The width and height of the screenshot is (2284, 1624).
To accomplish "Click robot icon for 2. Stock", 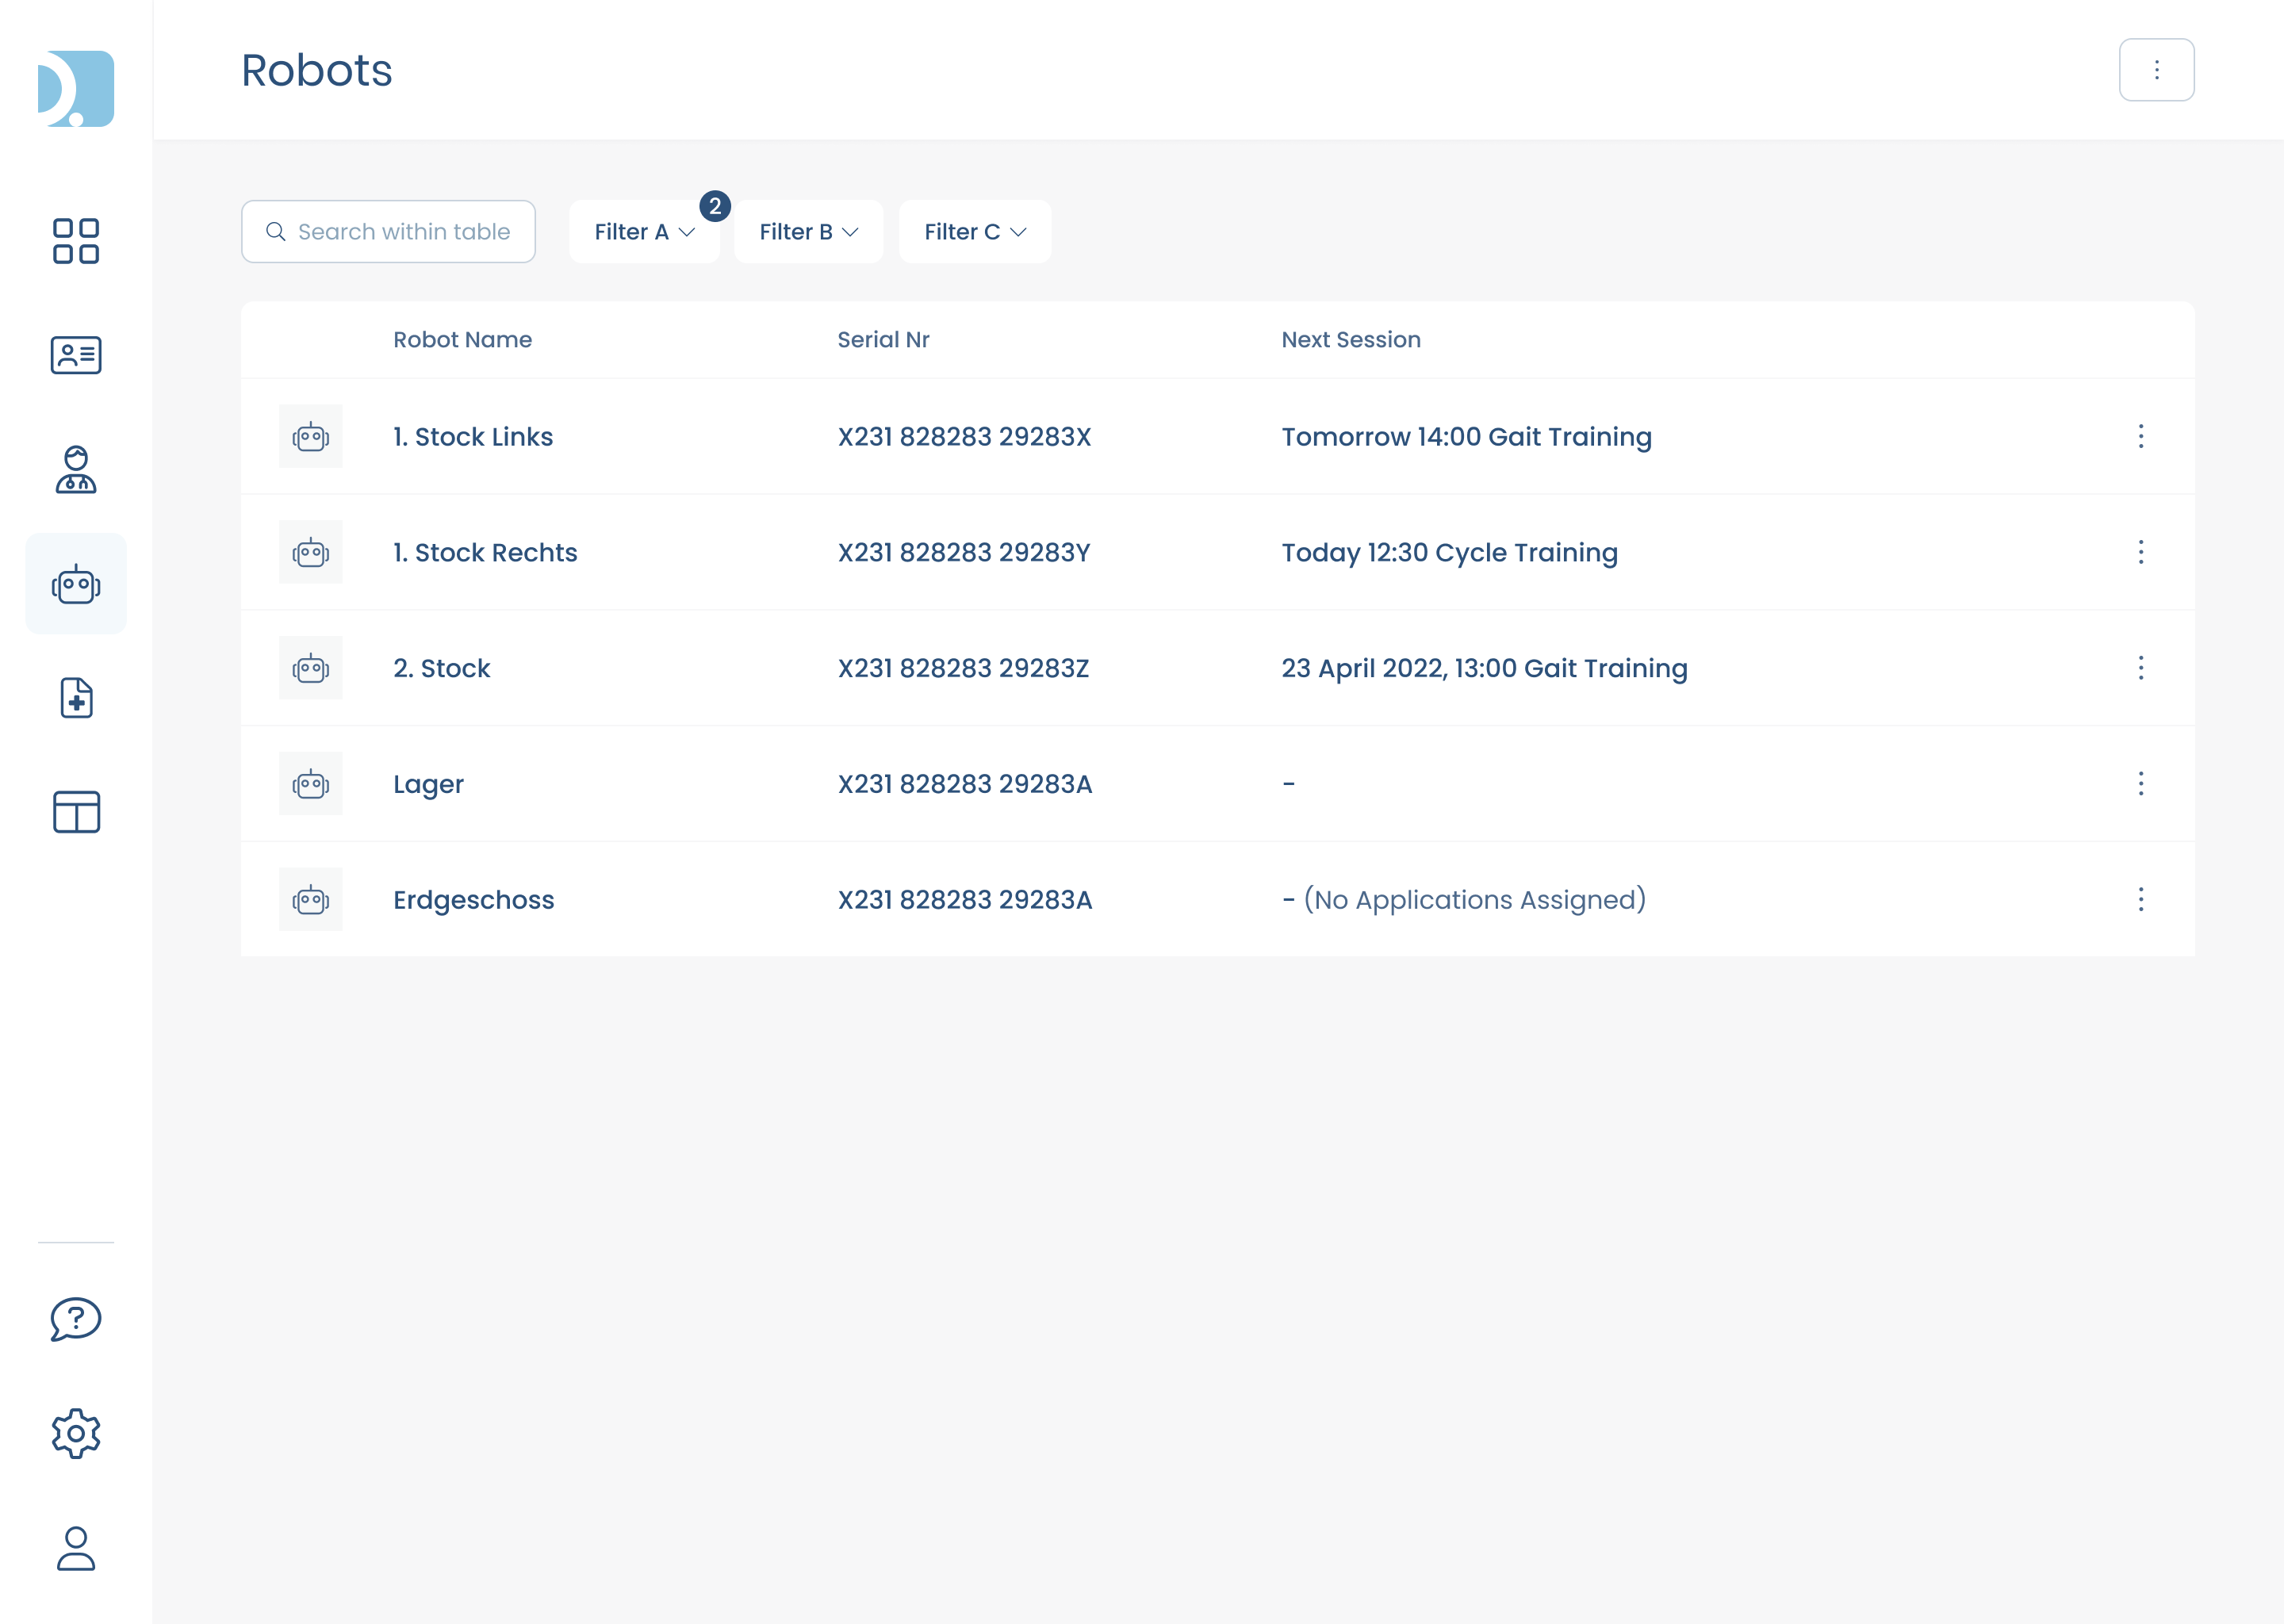I will [310, 668].
